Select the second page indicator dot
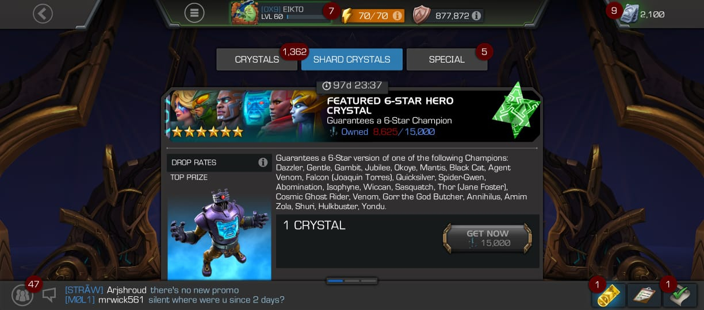 [x=352, y=281]
